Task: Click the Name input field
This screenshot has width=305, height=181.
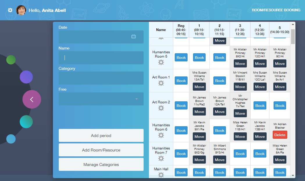Action: click(101, 58)
